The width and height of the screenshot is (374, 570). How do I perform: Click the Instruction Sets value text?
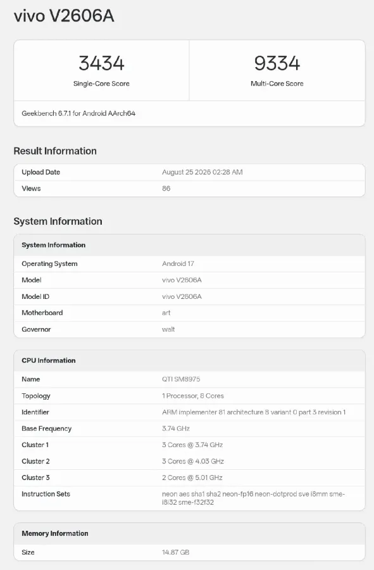tap(254, 498)
